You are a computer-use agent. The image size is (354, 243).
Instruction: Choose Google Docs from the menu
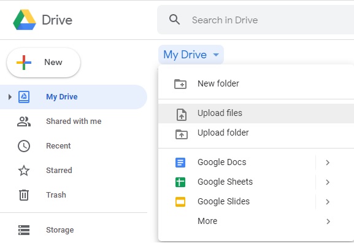click(256, 163)
